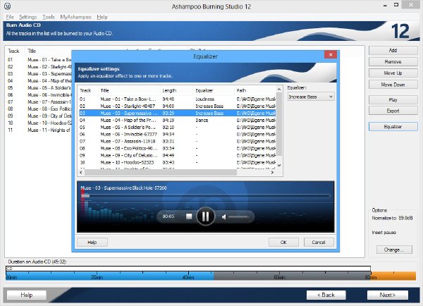Click the Next > button

pos(388,295)
